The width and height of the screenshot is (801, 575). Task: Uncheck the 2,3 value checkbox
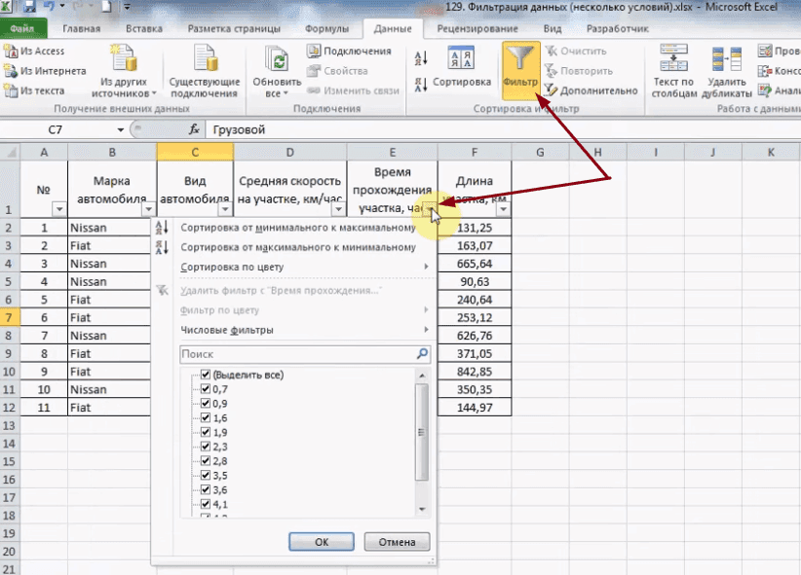pyautogui.click(x=206, y=447)
